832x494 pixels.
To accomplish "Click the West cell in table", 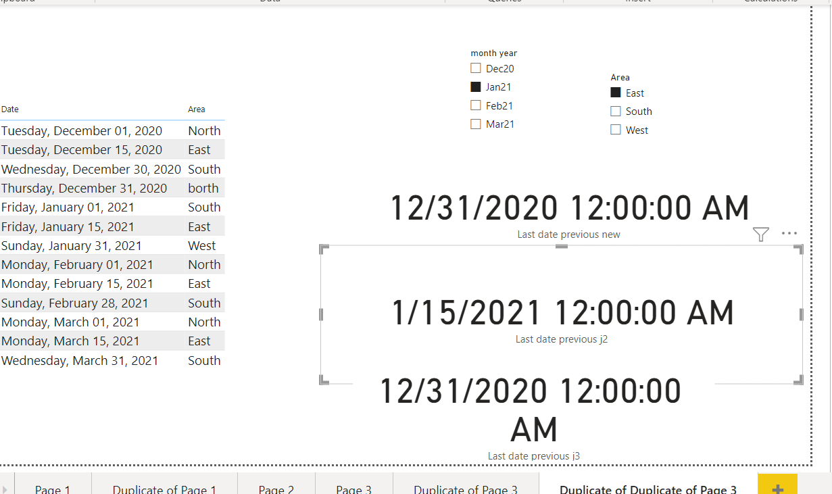I will [202, 245].
